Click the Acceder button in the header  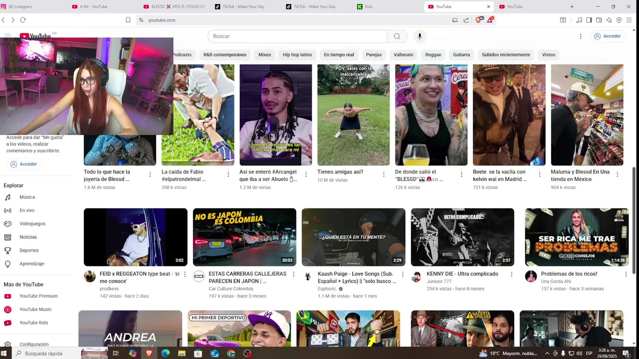[x=607, y=36]
